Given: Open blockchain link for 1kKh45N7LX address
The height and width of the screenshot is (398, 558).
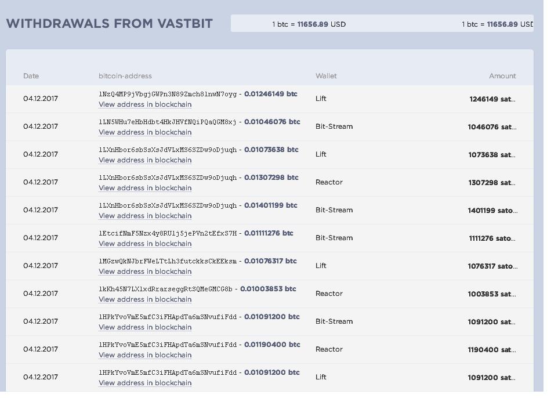Looking at the screenshot, I should pyautogui.click(x=145, y=299).
